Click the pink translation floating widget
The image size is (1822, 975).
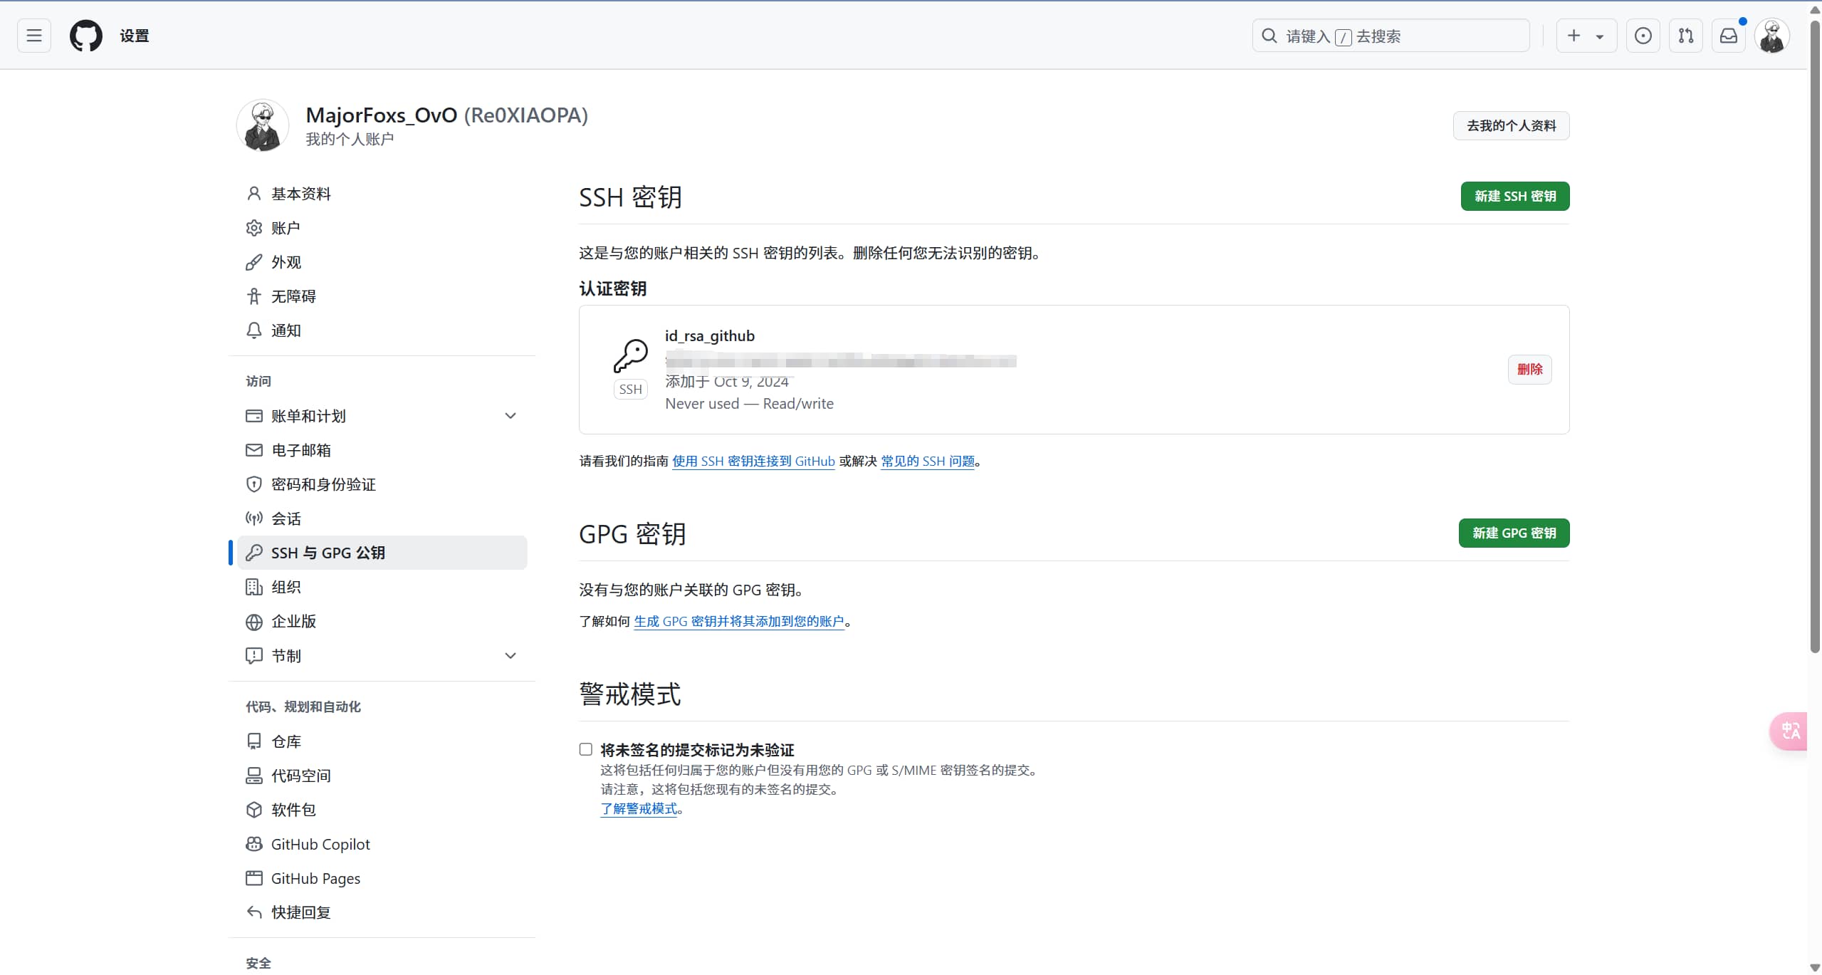tap(1789, 731)
